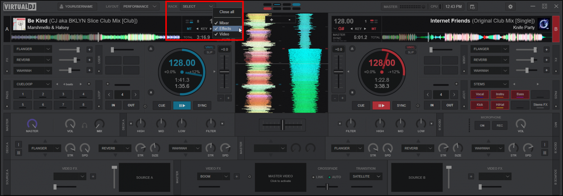Viewport: 563px width, 196px height.
Task: Click the left deck play/pause button
Action: pyautogui.click(x=182, y=105)
